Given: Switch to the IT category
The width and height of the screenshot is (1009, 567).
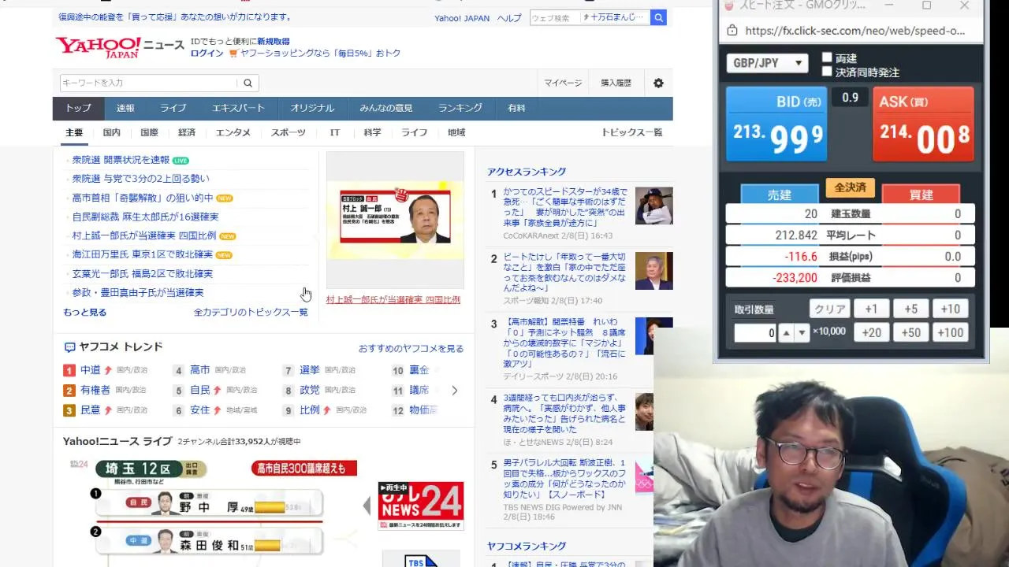Looking at the screenshot, I should (x=335, y=132).
